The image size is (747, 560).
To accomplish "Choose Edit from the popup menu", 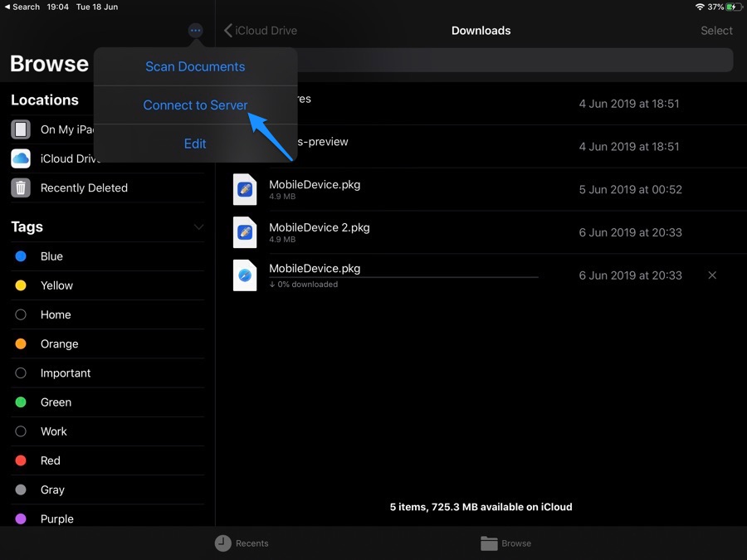I will point(195,144).
